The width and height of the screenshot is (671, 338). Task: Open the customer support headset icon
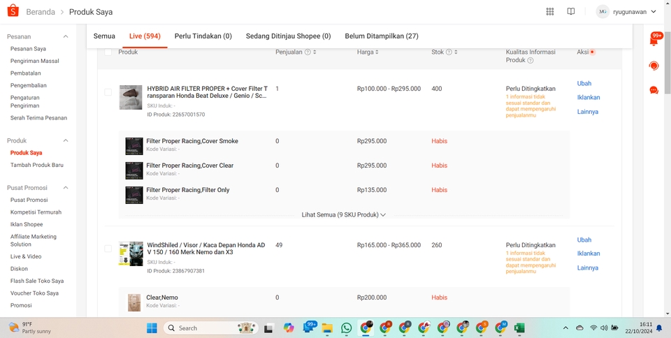click(x=654, y=66)
